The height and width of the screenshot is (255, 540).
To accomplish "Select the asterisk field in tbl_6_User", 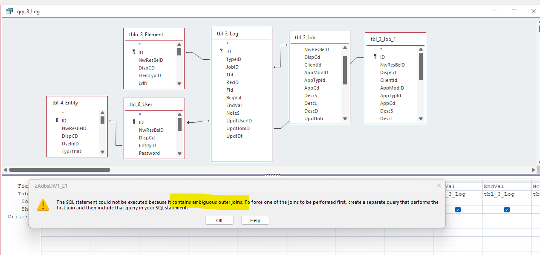I will pyautogui.click(x=139, y=114).
